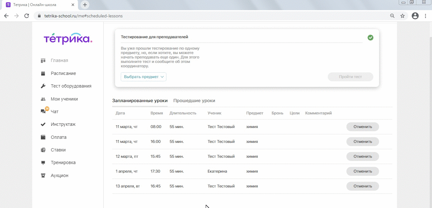This screenshot has height=208, width=432.
Task: Click the Аукцион sidebar icon
Action: [43, 175]
